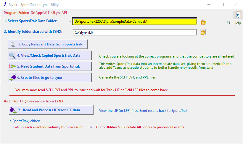Screen dimensions: 243x144
Task: Click 'In SportsTrak, either:' text
Action: pos(24,121)
